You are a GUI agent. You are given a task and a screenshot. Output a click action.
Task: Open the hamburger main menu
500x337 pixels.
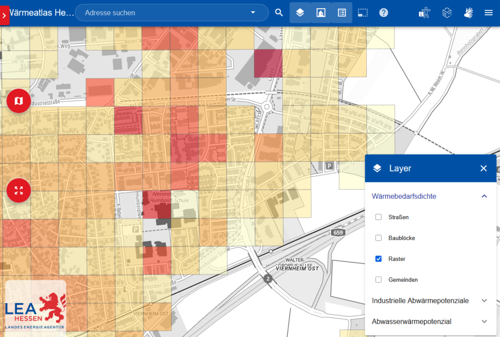(x=488, y=13)
